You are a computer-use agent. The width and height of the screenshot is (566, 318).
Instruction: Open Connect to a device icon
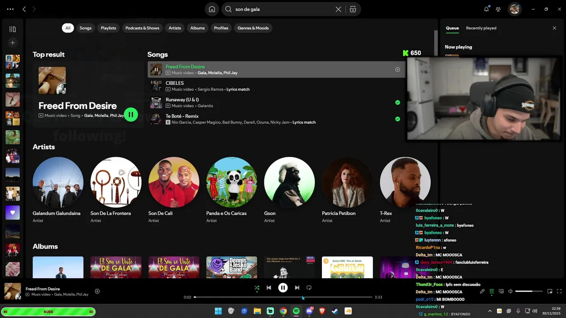click(x=501, y=291)
